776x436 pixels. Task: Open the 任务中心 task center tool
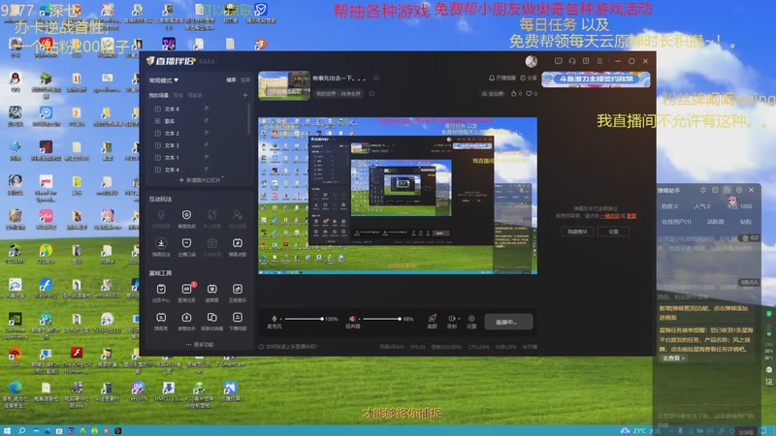161,293
